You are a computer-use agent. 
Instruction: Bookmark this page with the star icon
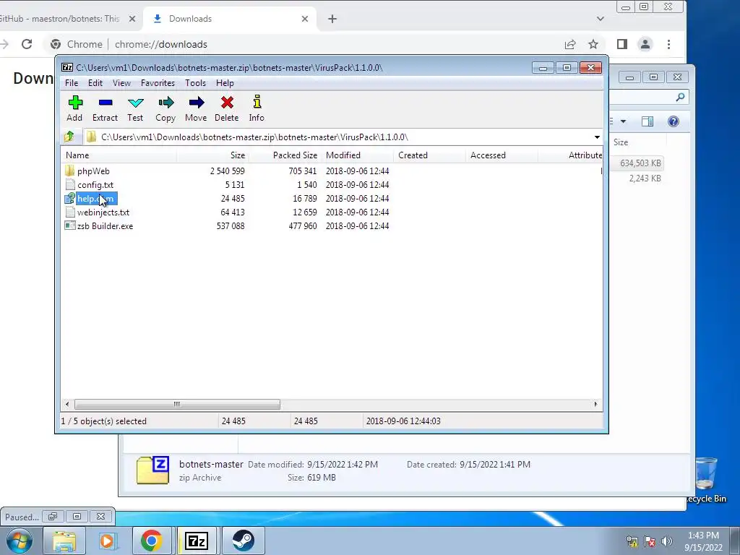coord(593,44)
